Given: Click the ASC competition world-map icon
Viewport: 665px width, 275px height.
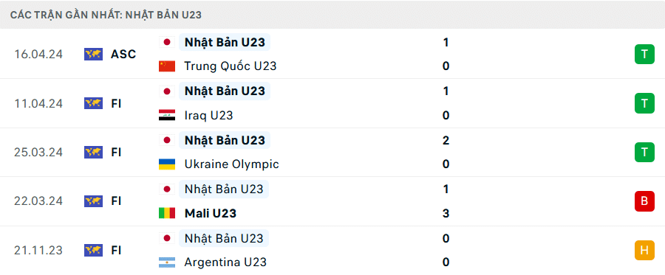Looking at the screenshot, I should 93,54.
